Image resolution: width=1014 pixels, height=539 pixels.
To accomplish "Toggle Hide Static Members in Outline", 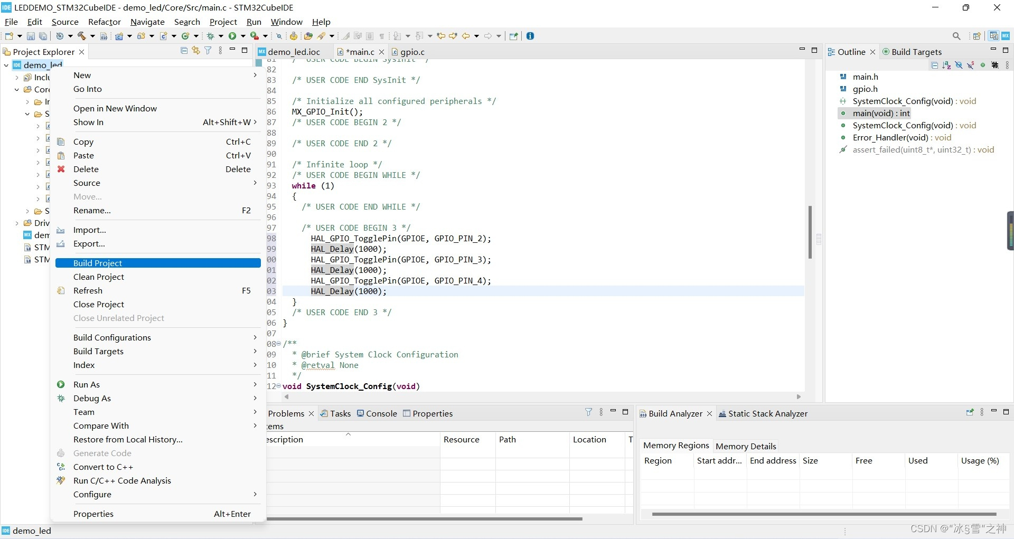I will [971, 65].
